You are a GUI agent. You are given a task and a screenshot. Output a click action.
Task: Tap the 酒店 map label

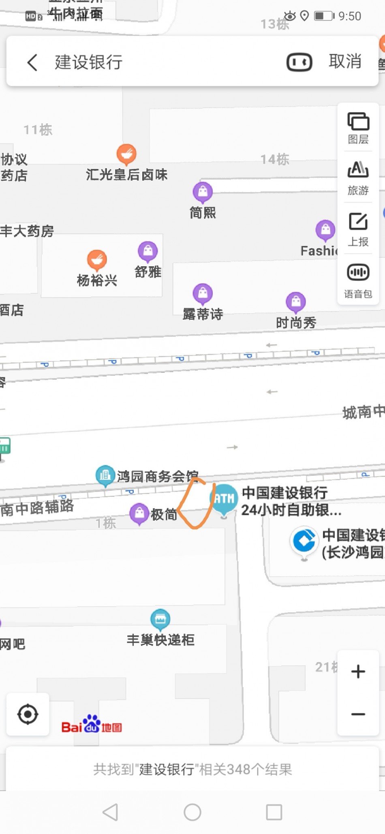[x=12, y=310]
